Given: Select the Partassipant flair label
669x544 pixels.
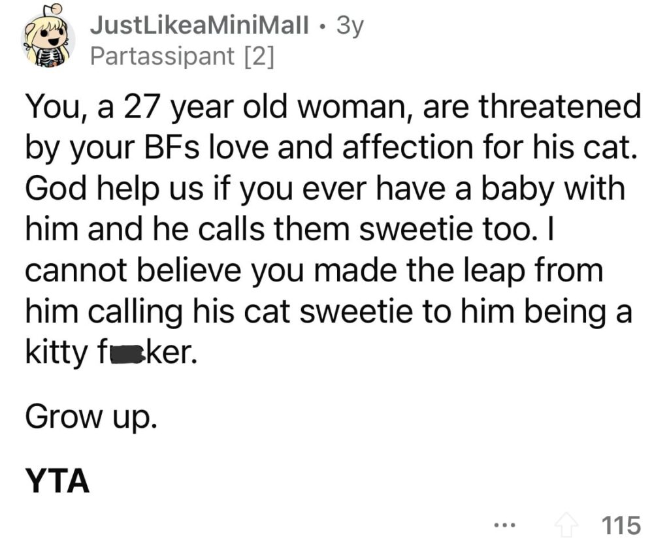Looking at the screenshot, I should [163, 56].
